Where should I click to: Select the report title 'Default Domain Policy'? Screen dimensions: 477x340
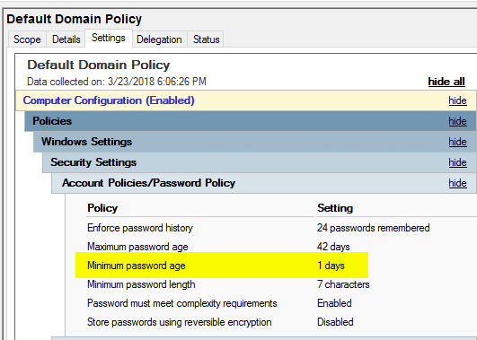pos(99,65)
